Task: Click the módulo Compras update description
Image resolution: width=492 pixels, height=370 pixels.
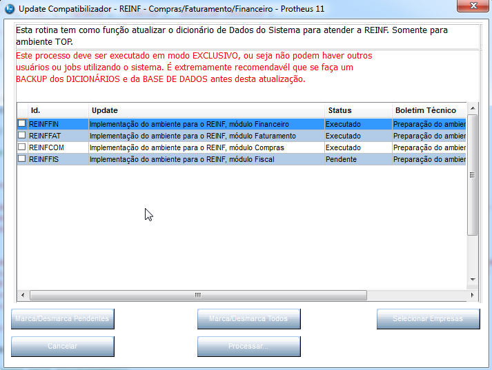Action: pos(207,147)
